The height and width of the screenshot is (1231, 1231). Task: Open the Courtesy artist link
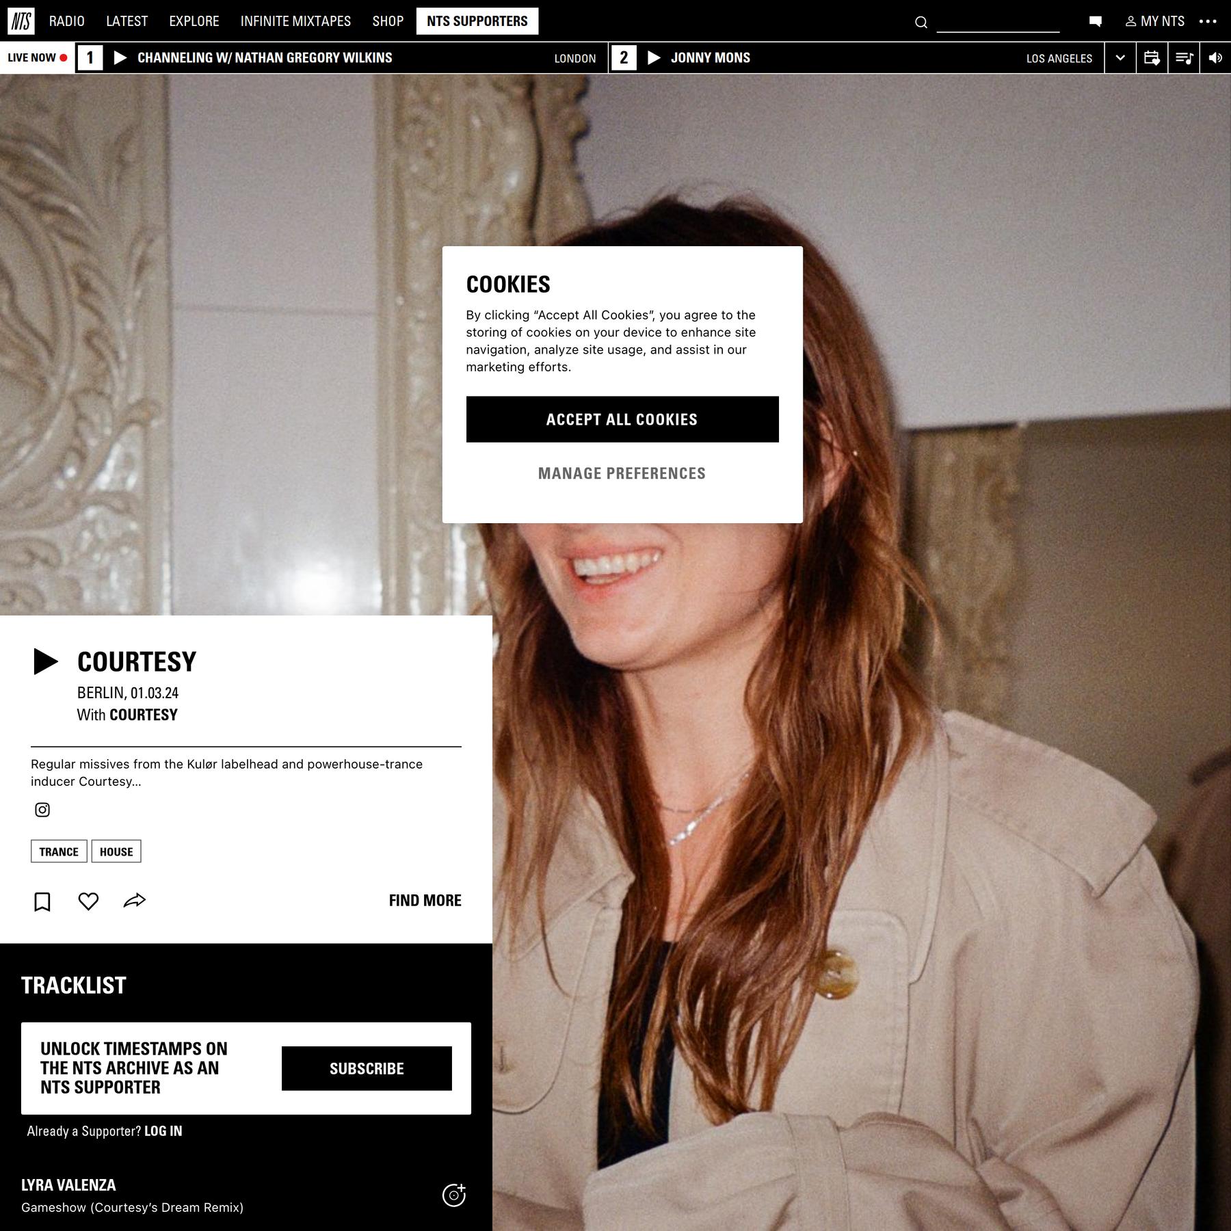tap(144, 715)
